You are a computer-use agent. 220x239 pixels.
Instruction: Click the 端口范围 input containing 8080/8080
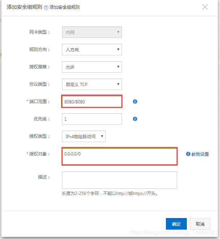click(x=92, y=102)
